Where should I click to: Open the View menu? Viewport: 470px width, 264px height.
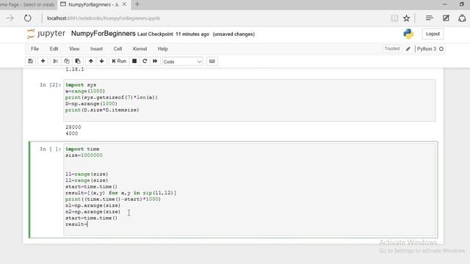(x=74, y=49)
